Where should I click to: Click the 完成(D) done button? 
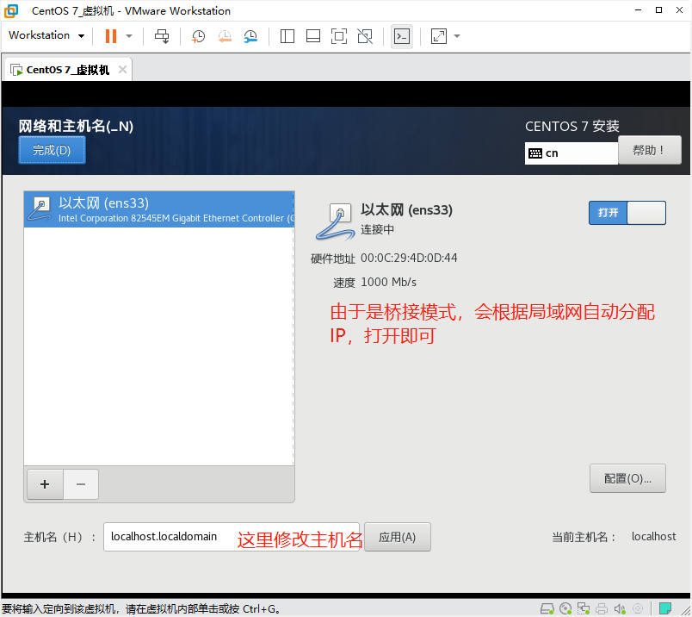click(x=53, y=150)
